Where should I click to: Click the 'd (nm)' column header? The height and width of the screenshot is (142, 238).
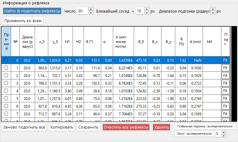pyautogui.click(x=195, y=41)
